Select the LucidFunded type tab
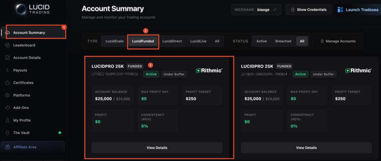Screen dimensions: 381x161 click(143, 41)
